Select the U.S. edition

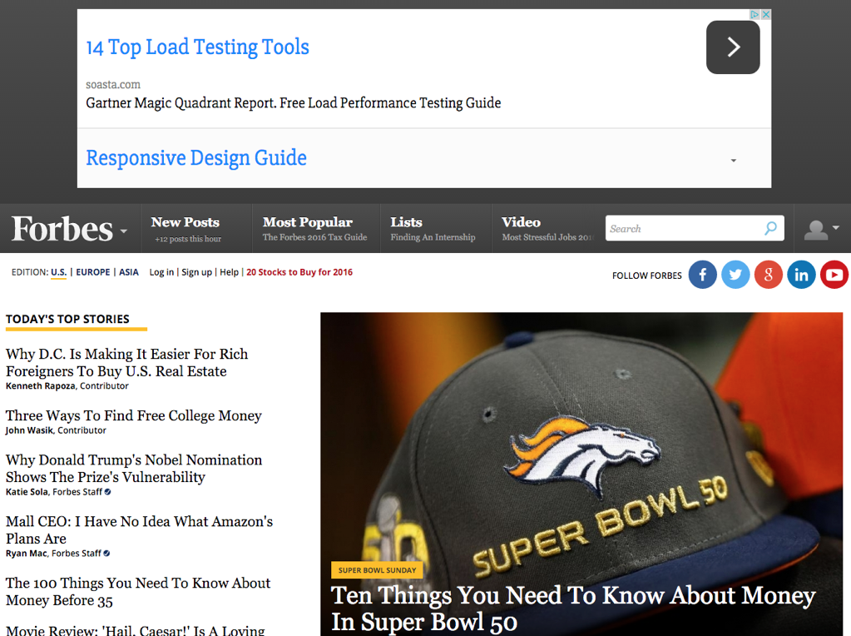[x=58, y=272]
